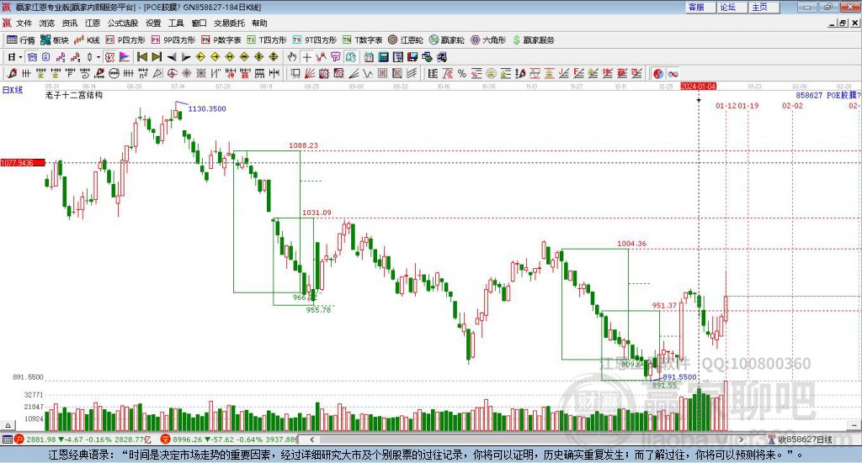862x463 pixels.
Task: Click the black right arrow icon
Action: [x=186, y=57]
